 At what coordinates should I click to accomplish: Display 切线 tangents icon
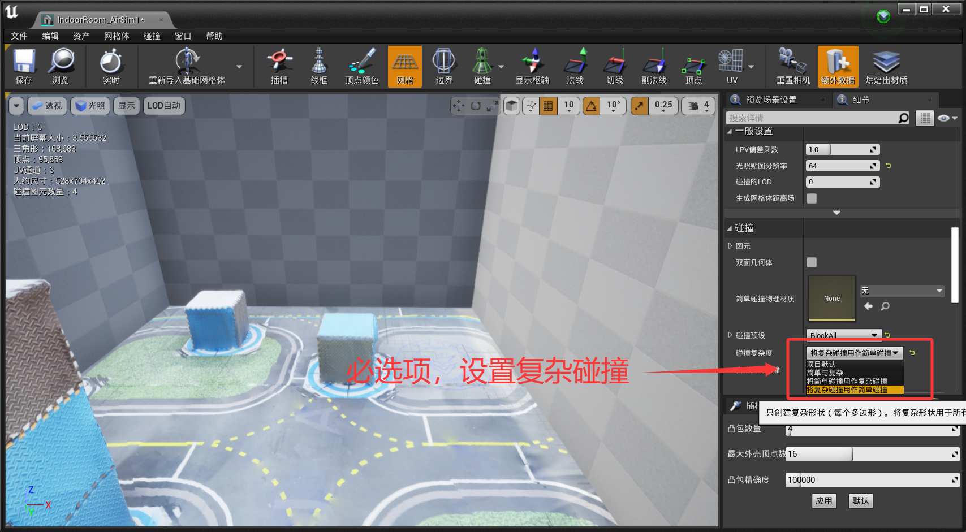(615, 66)
